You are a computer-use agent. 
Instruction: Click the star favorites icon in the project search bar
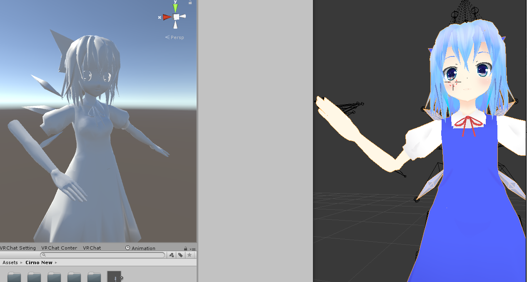tap(190, 255)
